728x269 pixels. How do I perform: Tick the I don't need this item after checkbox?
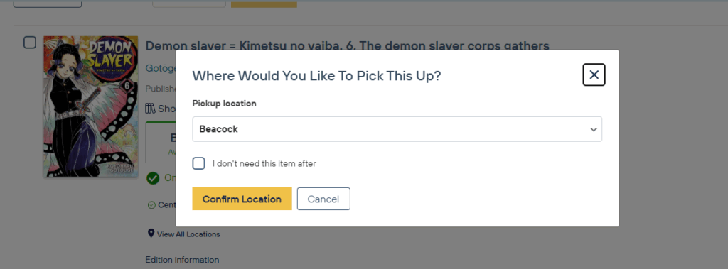(x=199, y=163)
